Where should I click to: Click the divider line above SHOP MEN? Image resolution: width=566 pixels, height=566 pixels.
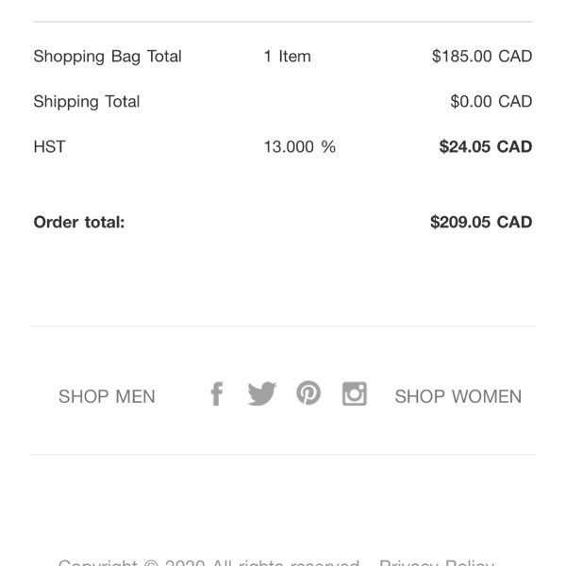[283, 326]
